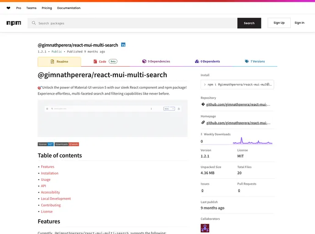Viewport: 315px width, 234px height.
Task: Click the black Search button
Action: [x=249, y=23]
